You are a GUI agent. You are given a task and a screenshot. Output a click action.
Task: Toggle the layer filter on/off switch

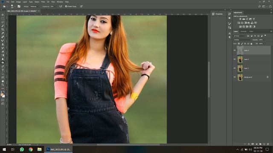pos(265,36)
